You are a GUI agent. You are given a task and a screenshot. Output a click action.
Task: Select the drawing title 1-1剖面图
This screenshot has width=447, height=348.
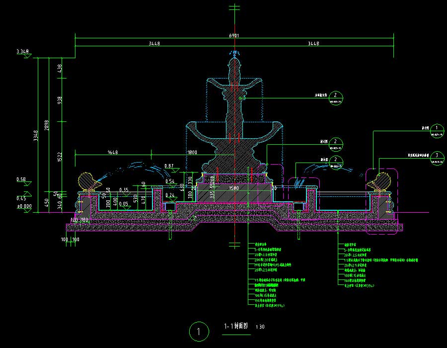[x=236, y=326]
